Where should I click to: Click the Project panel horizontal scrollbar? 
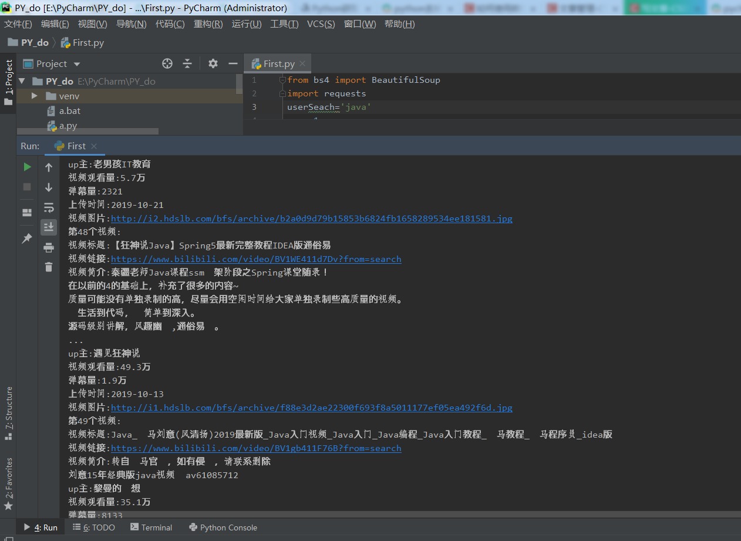pyautogui.click(x=88, y=130)
